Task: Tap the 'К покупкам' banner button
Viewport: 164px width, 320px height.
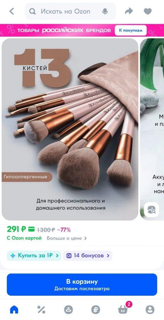Action: [131, 31]
